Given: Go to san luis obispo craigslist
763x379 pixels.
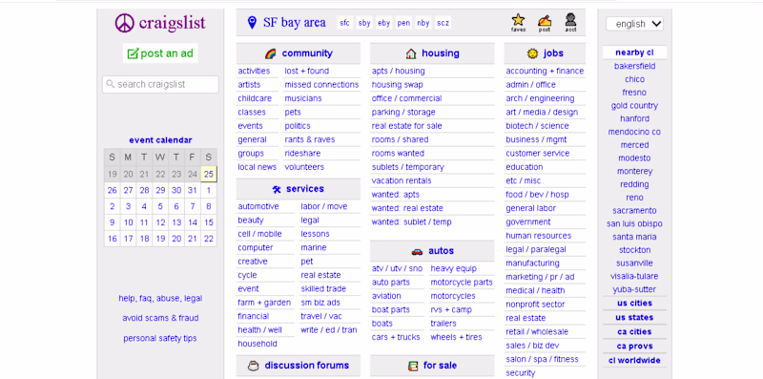Looking at the screenshot, I should [x=634, y=224].
